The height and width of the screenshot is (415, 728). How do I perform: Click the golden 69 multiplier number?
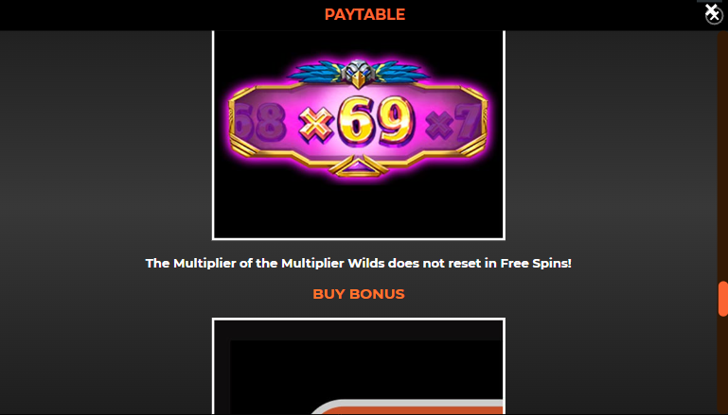(x=377, y=121)
